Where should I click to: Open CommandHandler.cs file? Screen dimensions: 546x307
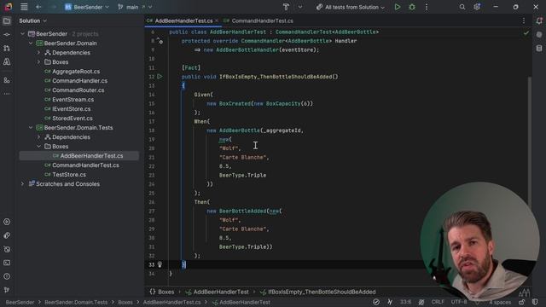[x=79, y=81]
